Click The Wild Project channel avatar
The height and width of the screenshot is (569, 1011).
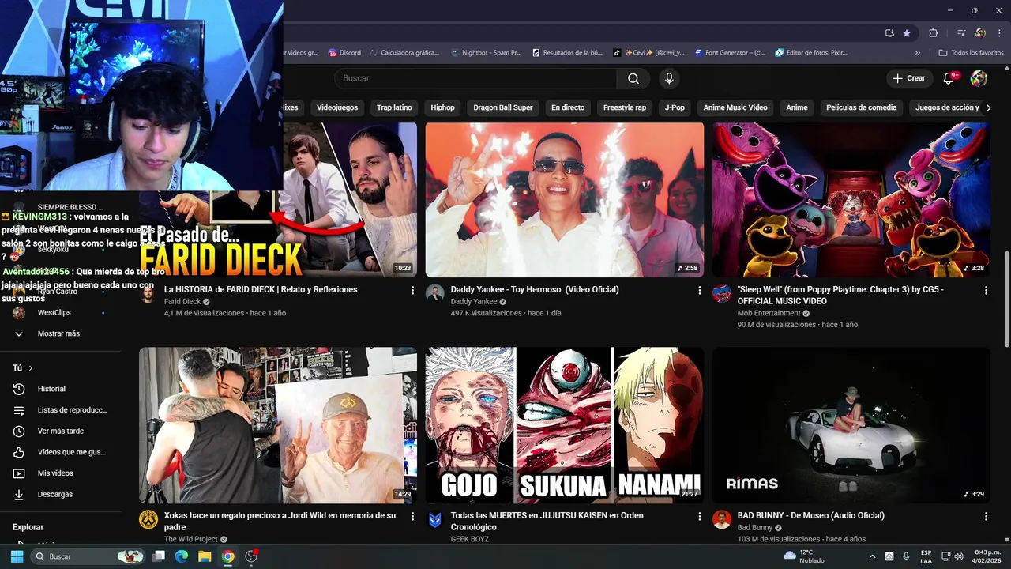148,519
